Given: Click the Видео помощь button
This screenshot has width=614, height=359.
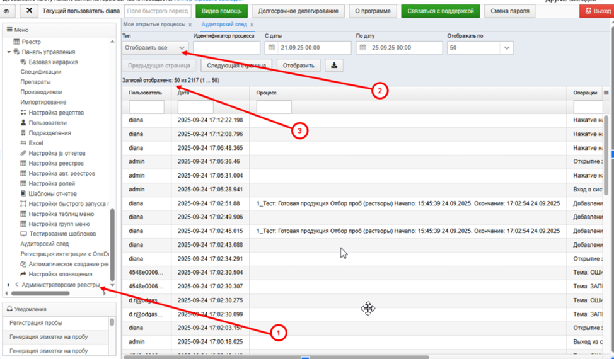Looking at the screenshot, I should pos(222,11).
